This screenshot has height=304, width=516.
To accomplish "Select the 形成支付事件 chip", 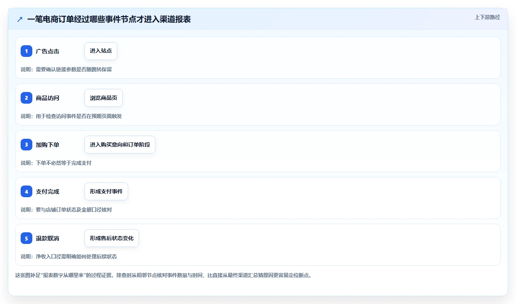I will tap(106, 191).
